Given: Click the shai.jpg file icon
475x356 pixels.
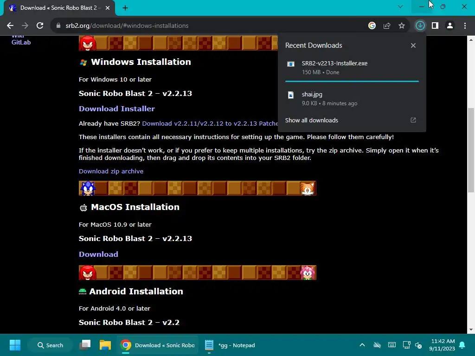Looking at the screenshot, I should pos(291,95).
